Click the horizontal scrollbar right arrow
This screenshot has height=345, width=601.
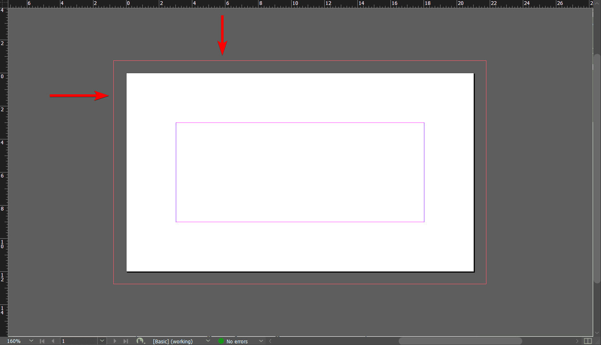[577, 341]
